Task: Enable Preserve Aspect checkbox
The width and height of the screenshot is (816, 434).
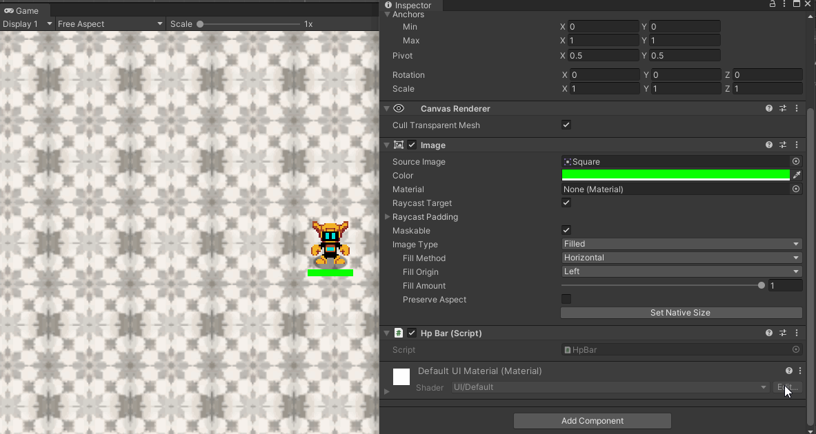Action: point(566,299)
